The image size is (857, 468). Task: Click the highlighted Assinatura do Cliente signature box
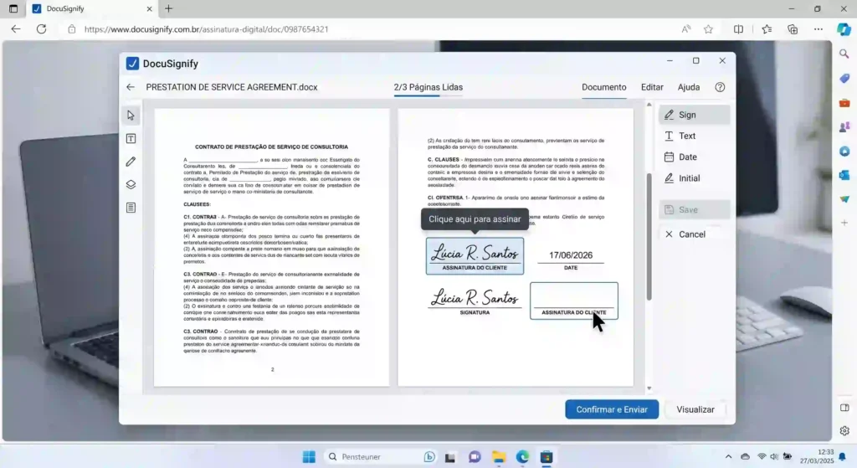click(475, 256)
